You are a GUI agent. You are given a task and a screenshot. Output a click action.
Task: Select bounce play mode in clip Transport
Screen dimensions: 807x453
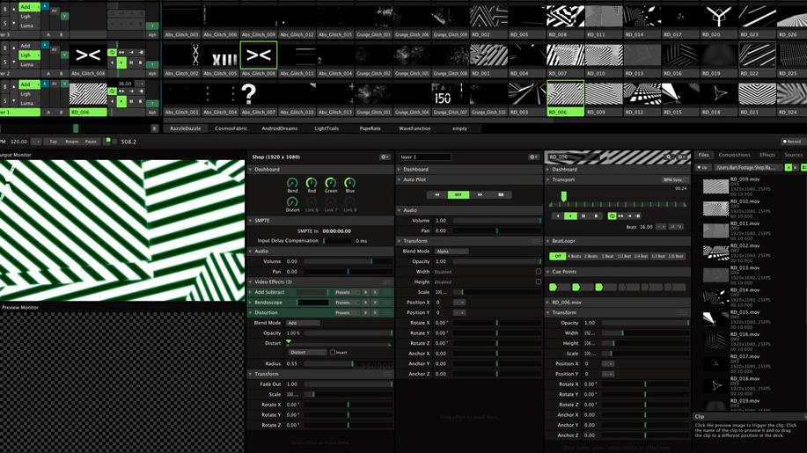click(620, 216)
